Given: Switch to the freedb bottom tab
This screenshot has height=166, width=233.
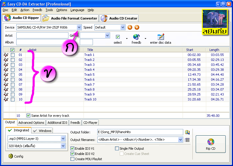Looking at the screenshot, I should (75, 123).
